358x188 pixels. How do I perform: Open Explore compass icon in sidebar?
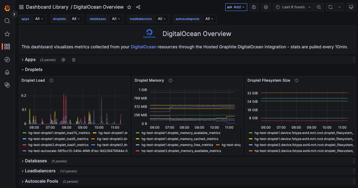7,59
